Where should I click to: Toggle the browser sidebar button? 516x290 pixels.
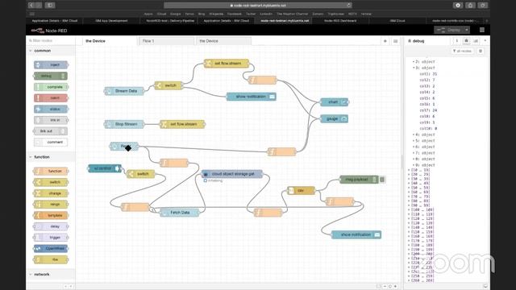(x=50, y=5)
